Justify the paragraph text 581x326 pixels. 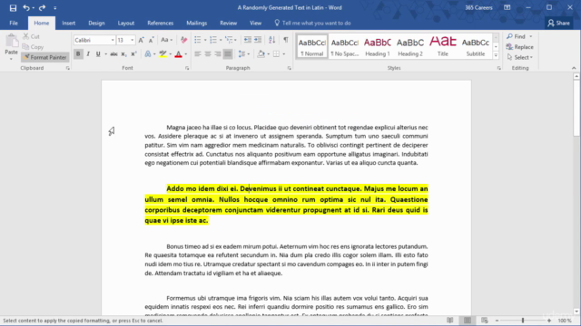tap(228, 54)
